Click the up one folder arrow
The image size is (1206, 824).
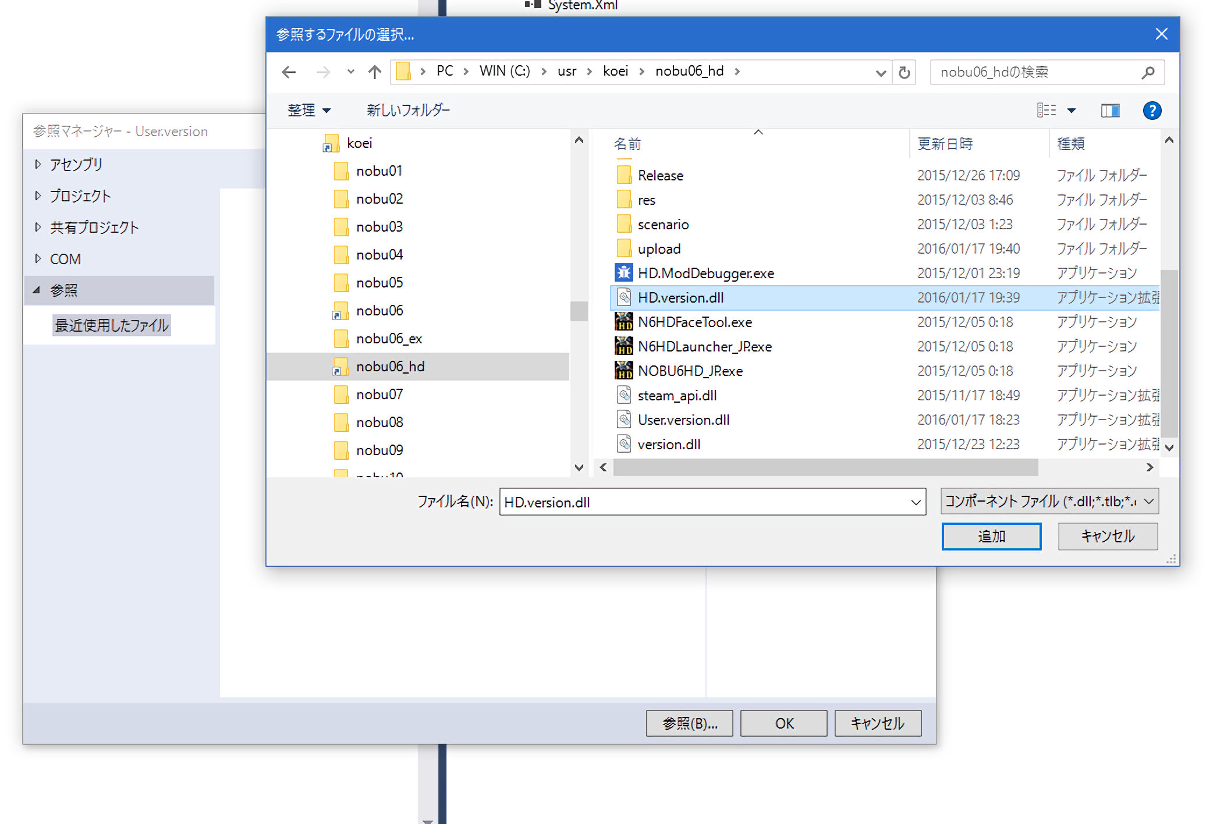click(374, 72)
